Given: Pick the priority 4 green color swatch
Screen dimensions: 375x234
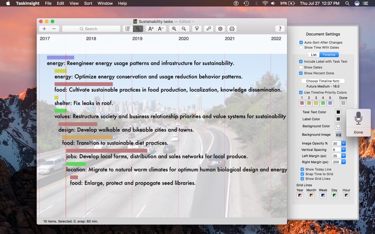Looking at the screenshot, I should pyautogui.click(x=323, y=103).
